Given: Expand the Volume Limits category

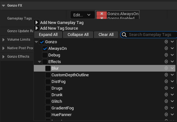Looking at the screenshot, I should [x=3, y=39].
